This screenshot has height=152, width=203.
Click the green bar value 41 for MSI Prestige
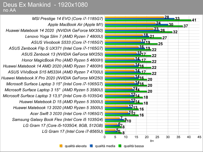click(x=194, y=20)
